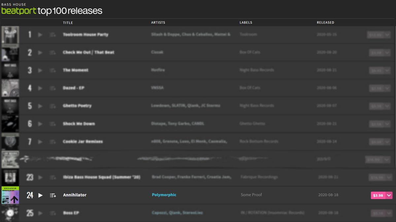This screenshot has width=396, height=222.
Task: Click Annihilator release date 2020-08-18
Action: pos(328,195)
